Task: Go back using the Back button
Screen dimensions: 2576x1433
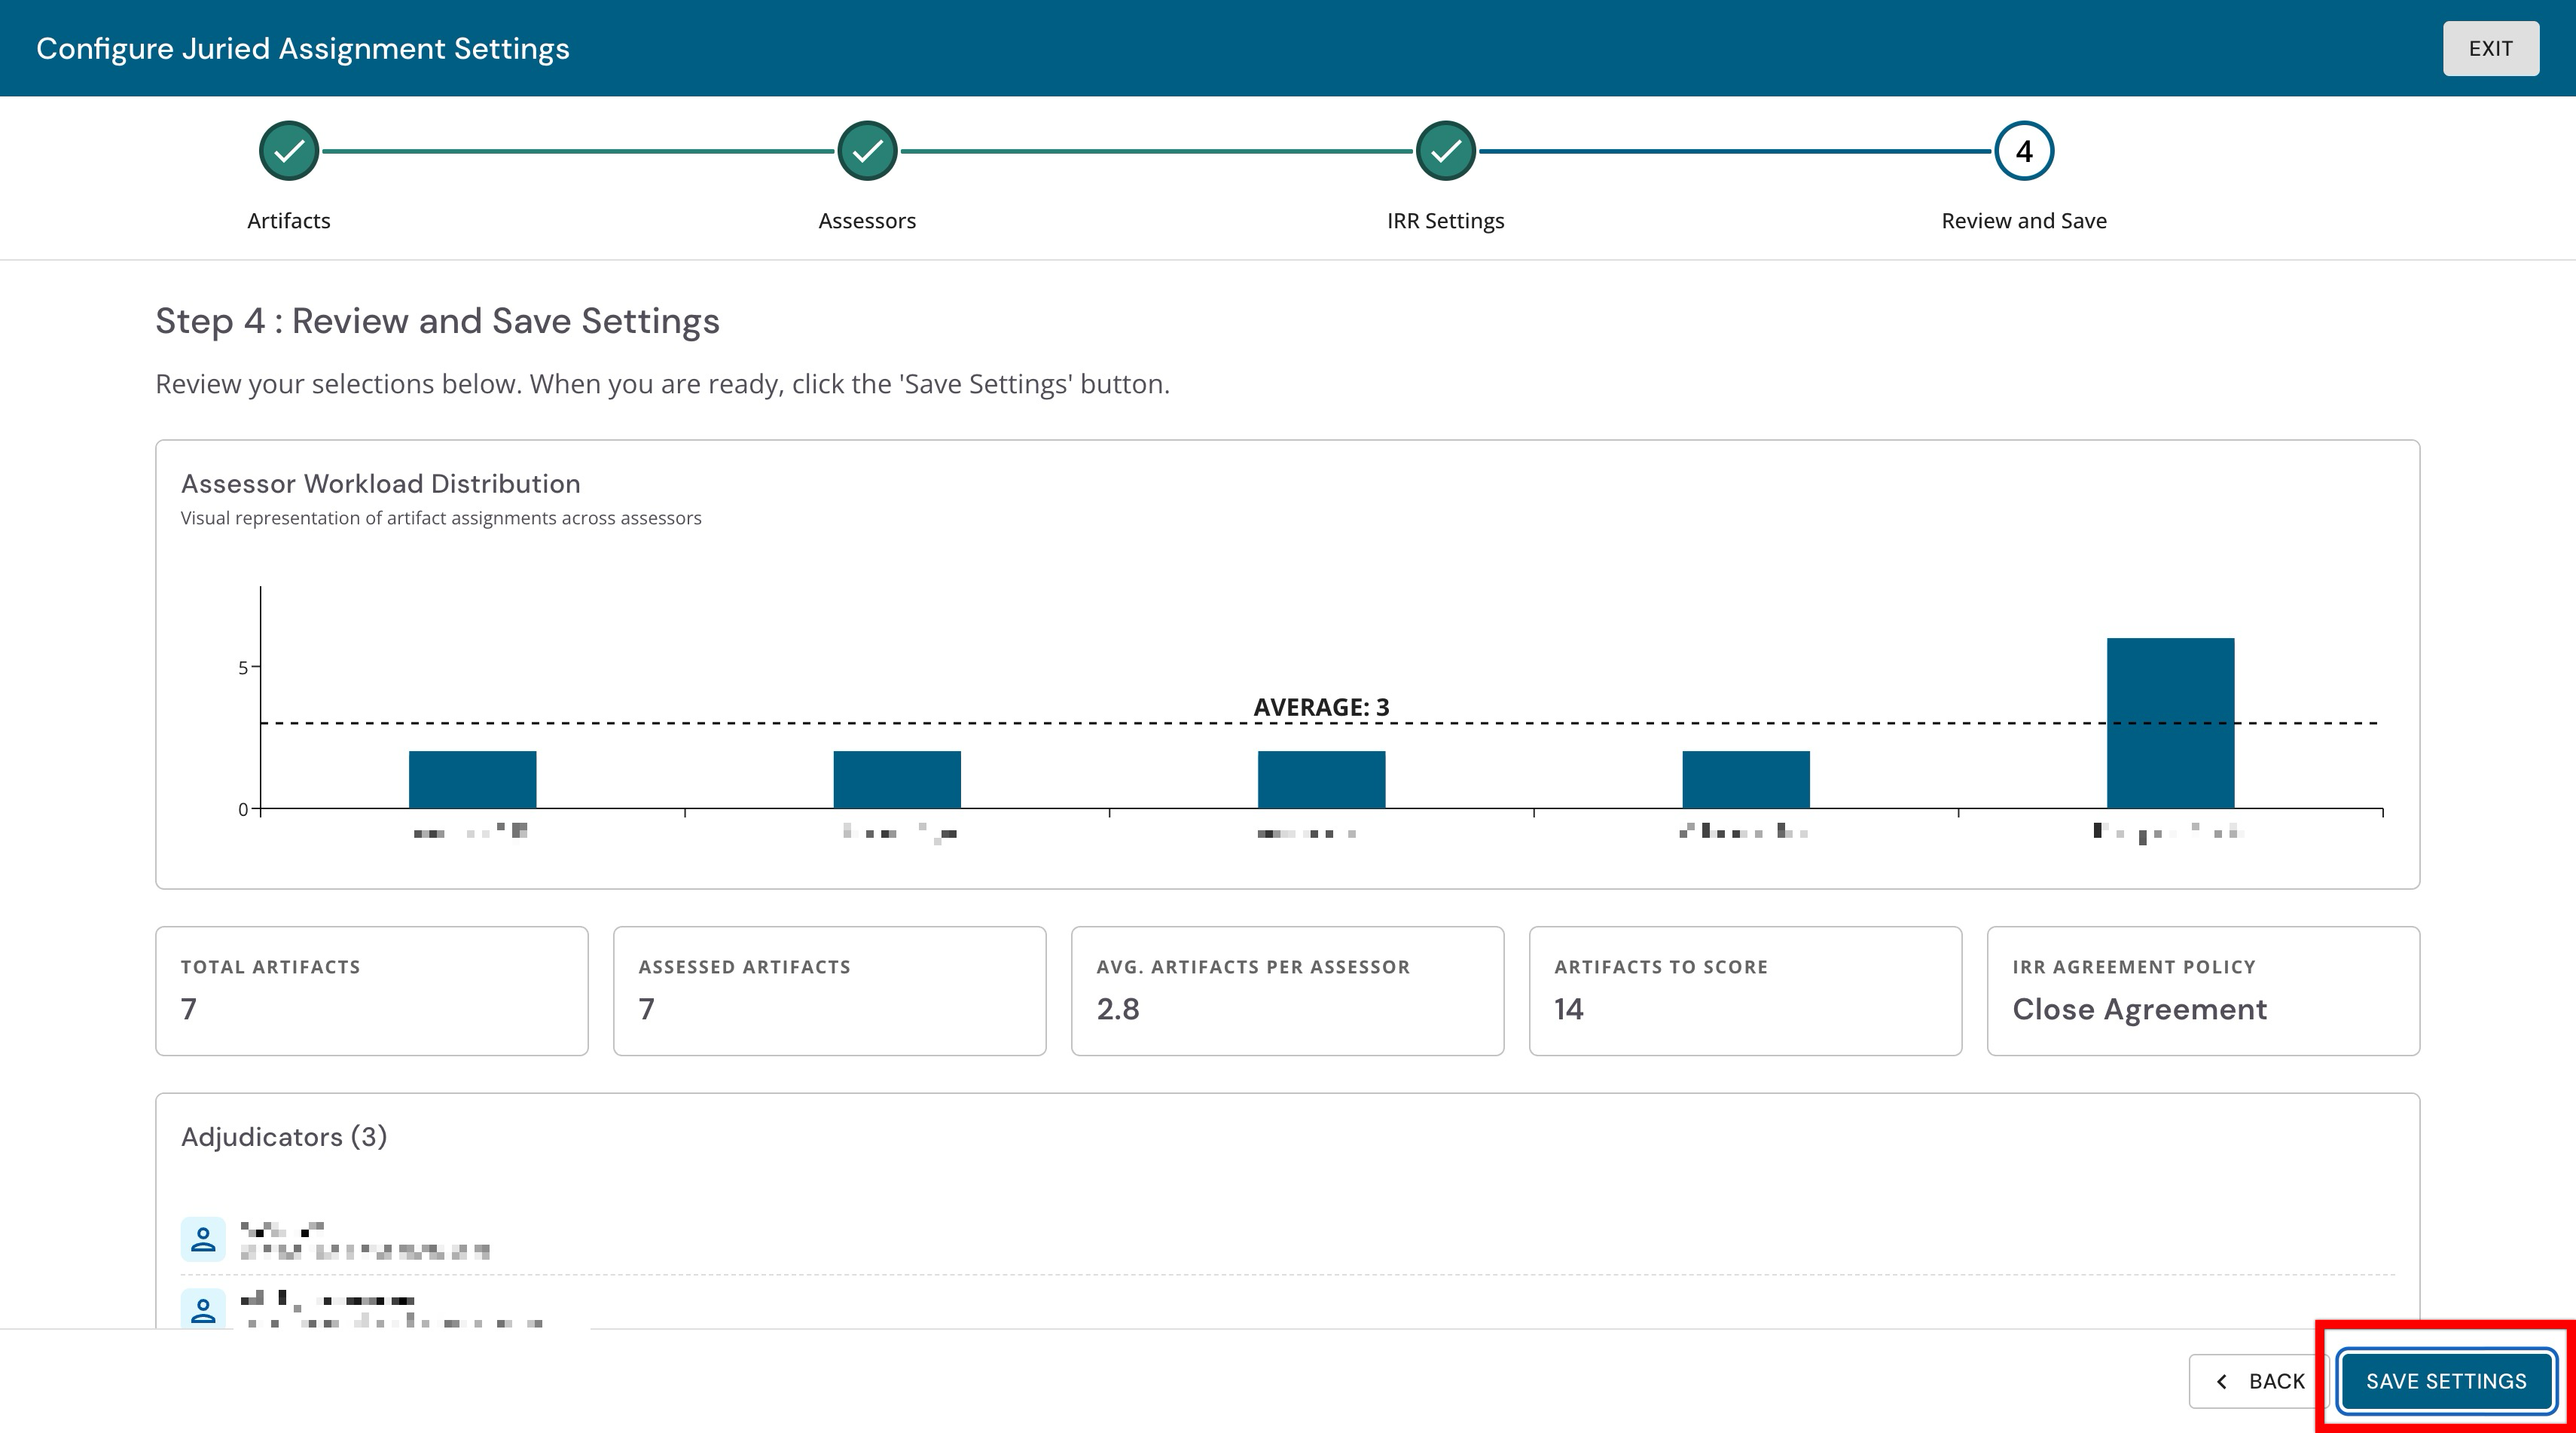Action: pos(2260,1381)
